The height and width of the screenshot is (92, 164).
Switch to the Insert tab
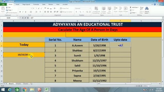pyautogui.click(x=17, y=4)
